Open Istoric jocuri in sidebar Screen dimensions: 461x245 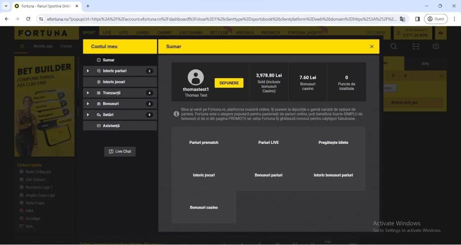[120, 82]
